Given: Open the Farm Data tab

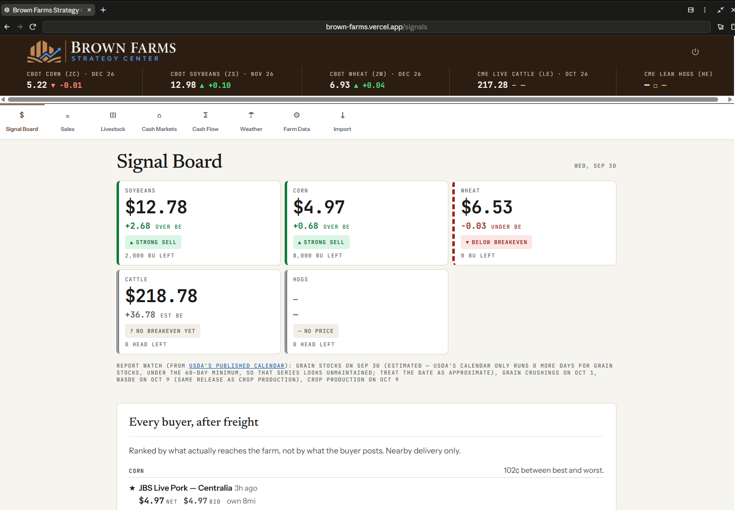Looking at the screenshot, I should point(297,122).
